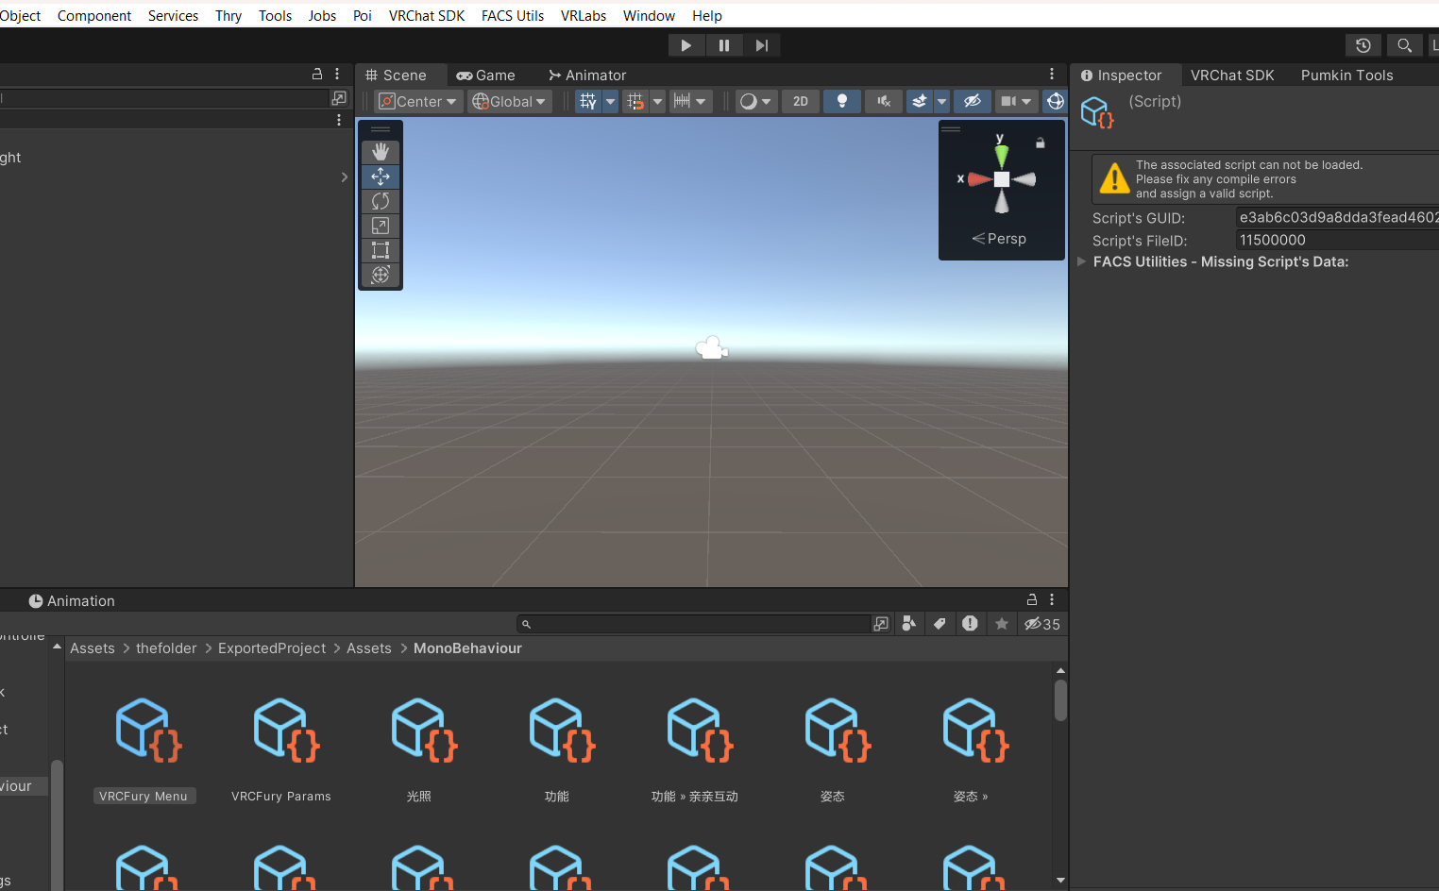The height and width of the screenshot is (891, 1439).
Task: Open the Thry menu
Action: pos(229,16)
